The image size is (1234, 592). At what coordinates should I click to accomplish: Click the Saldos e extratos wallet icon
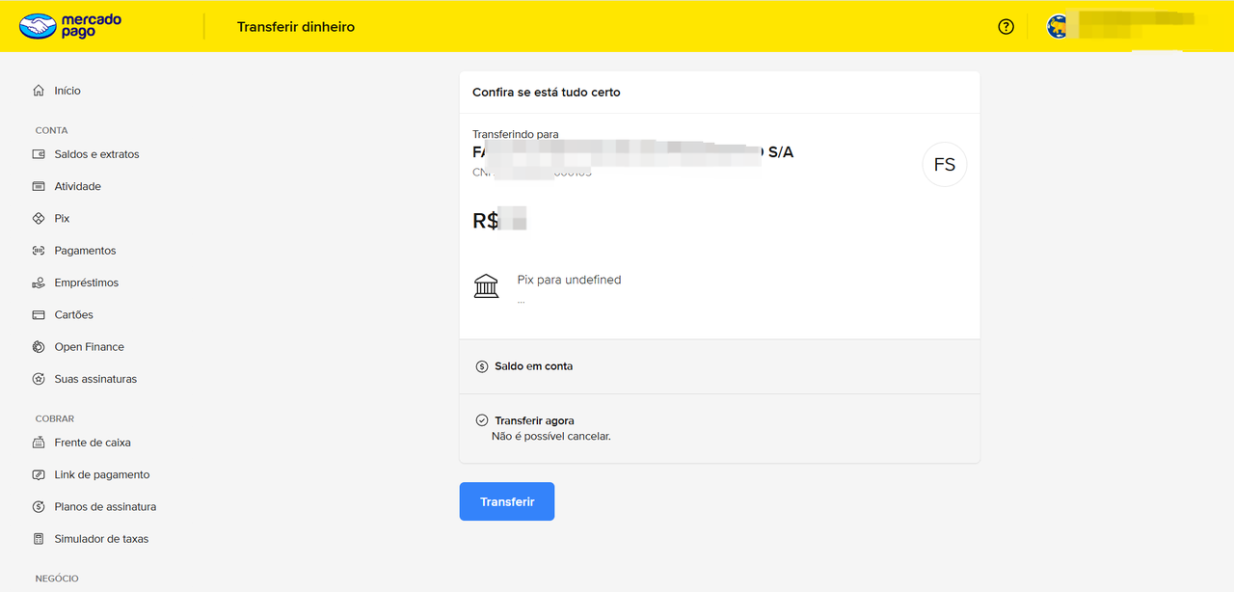39,154
